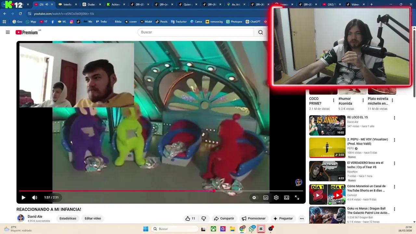The image size is (416, 234).
Task: Open the YT bookmark
Action: 44,22
